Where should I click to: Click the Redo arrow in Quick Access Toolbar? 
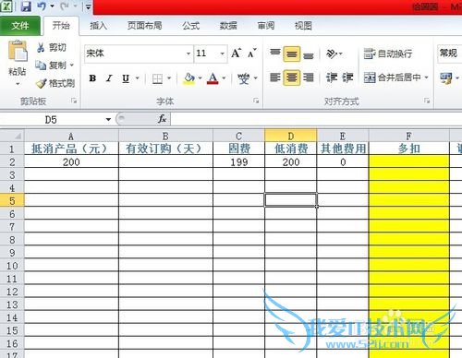65,6
